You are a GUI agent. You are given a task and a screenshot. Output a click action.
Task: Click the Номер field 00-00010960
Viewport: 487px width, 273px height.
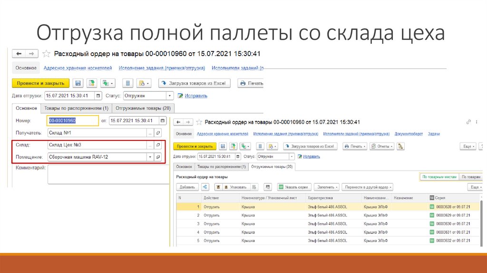pyautogui.click(x=73, y=120)
